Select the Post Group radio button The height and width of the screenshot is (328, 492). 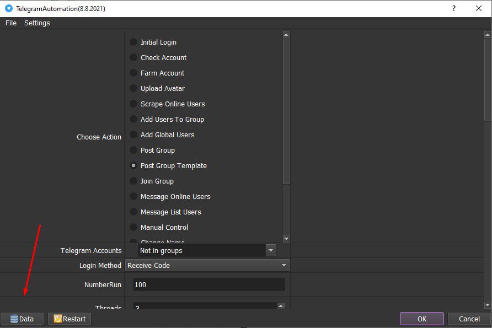133,150
